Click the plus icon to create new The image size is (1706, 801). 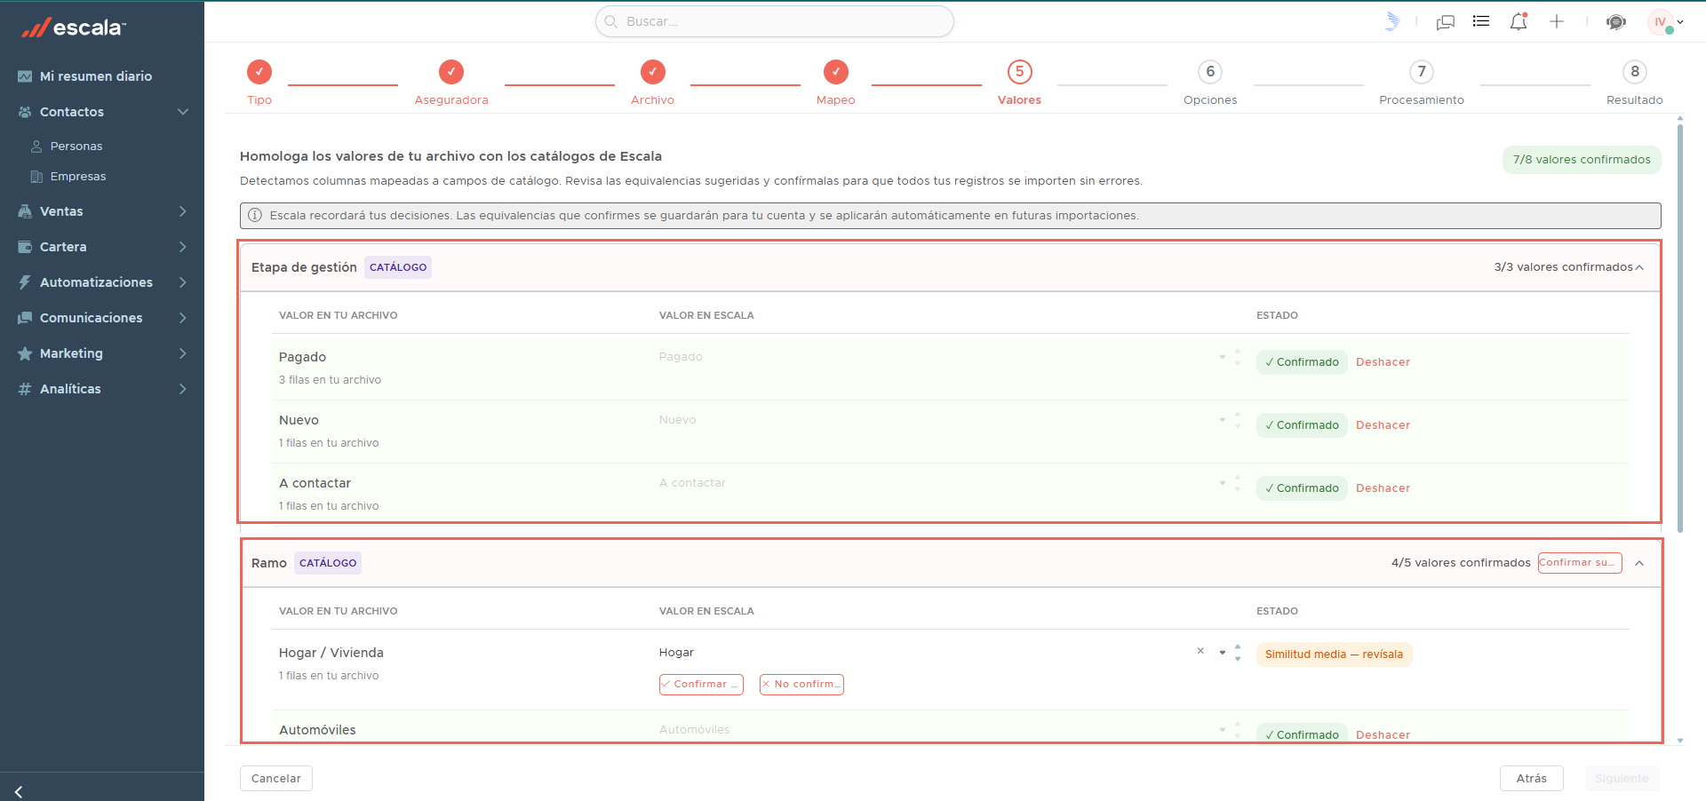[x=1557, y=21]
